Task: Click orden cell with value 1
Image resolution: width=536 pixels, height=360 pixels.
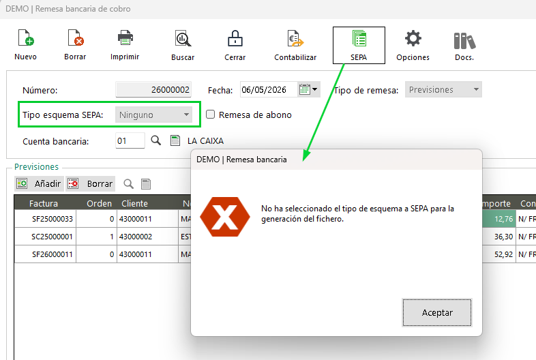Action: pyautogui.click(x=96, y=237)
